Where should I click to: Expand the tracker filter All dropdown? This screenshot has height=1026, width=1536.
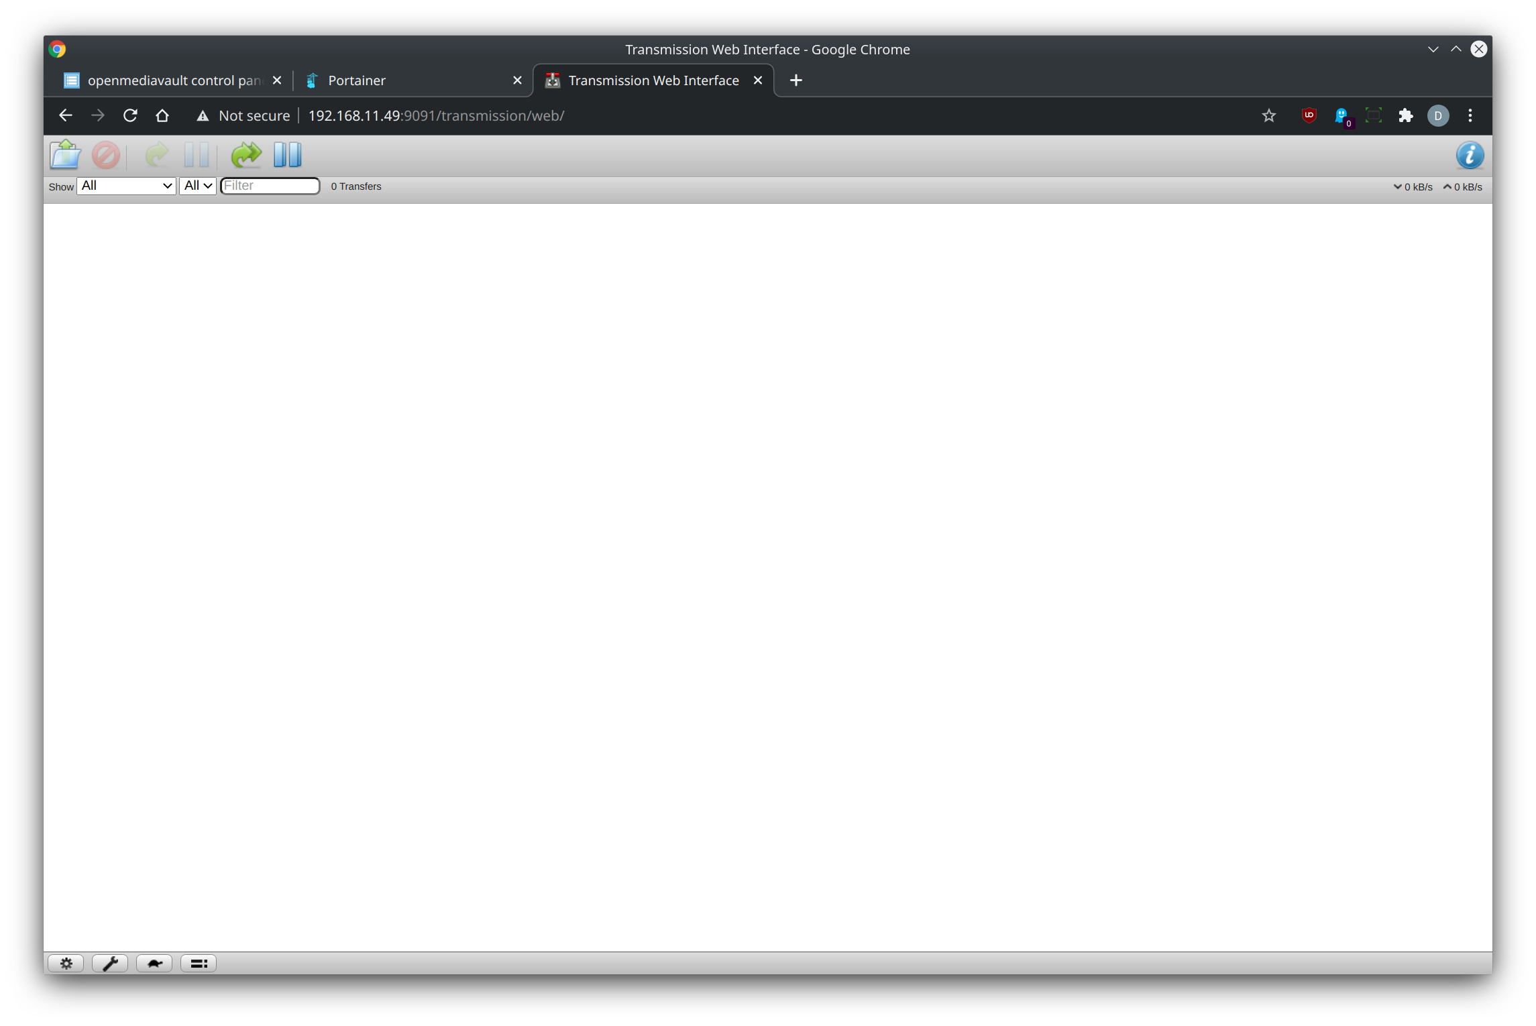tap(198, 186)
